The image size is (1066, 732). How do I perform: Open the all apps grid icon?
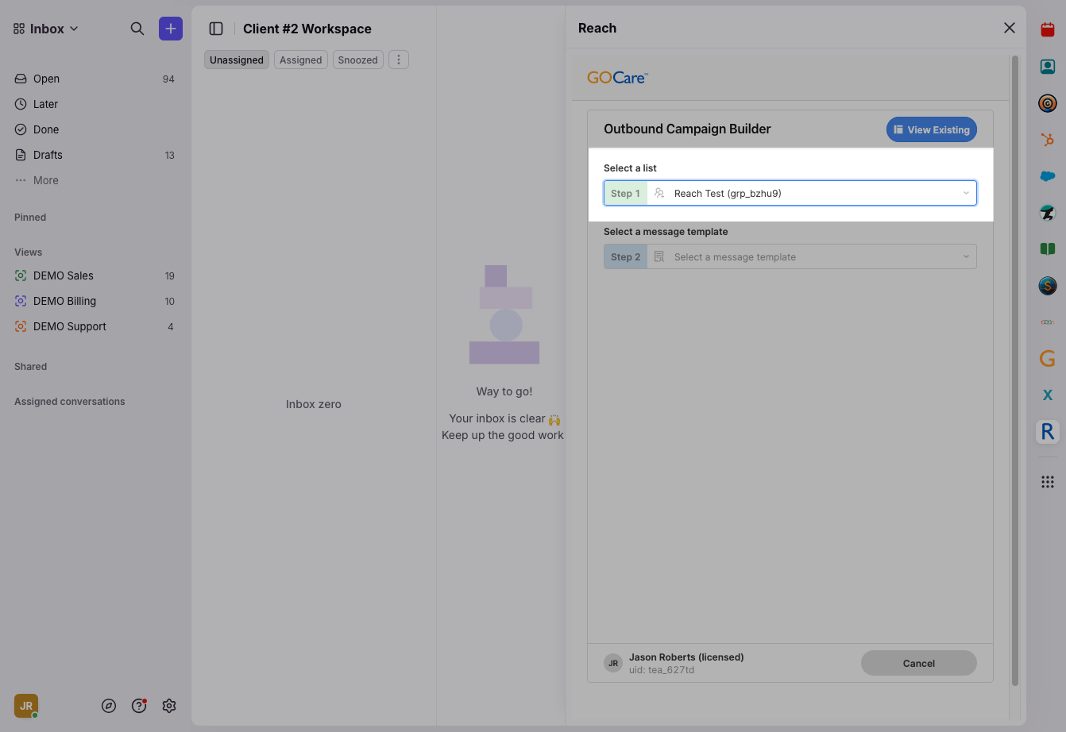[x=1048, y=482]
